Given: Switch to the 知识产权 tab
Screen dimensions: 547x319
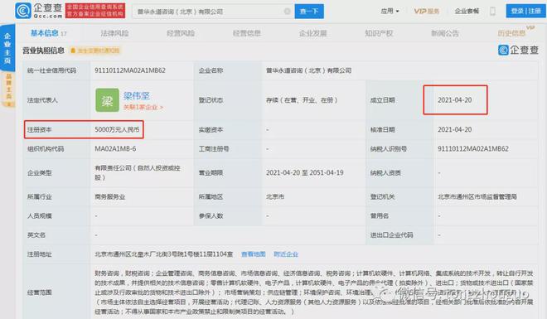Looking at the screenshot, I should pyautogui.click(x=379, y=33).
